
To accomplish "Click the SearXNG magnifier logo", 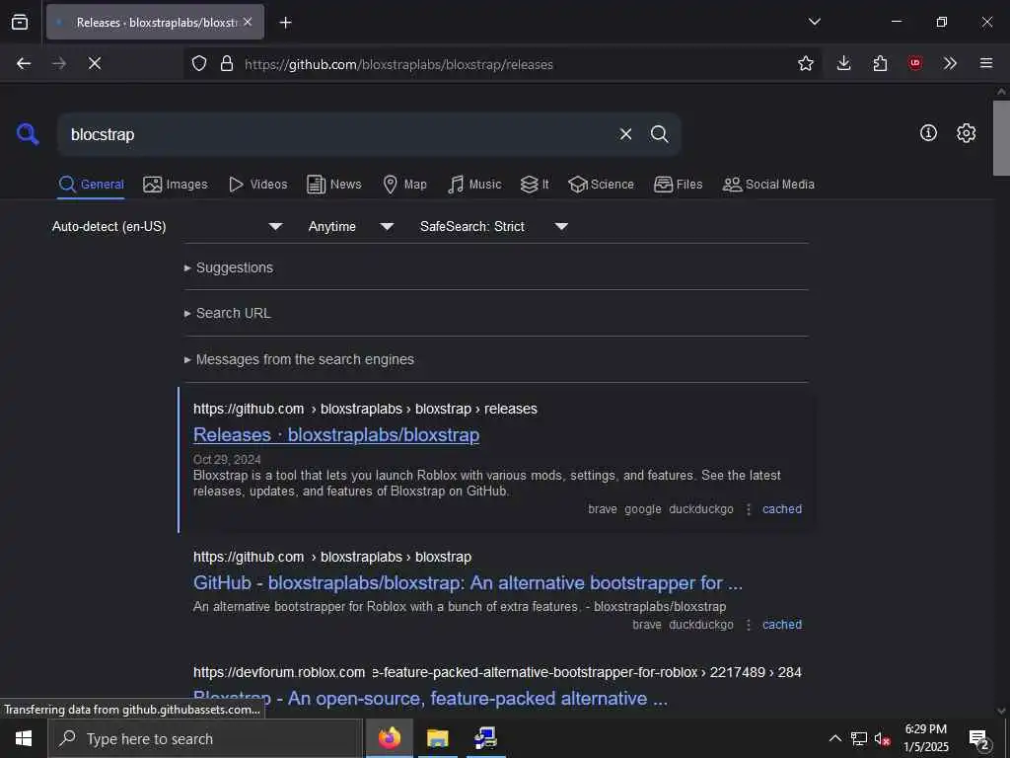I will pyautogui.click(x=28, y=134).
